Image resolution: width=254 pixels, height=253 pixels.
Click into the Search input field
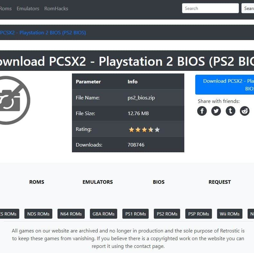pyautogui.click(x=210, y=8)
